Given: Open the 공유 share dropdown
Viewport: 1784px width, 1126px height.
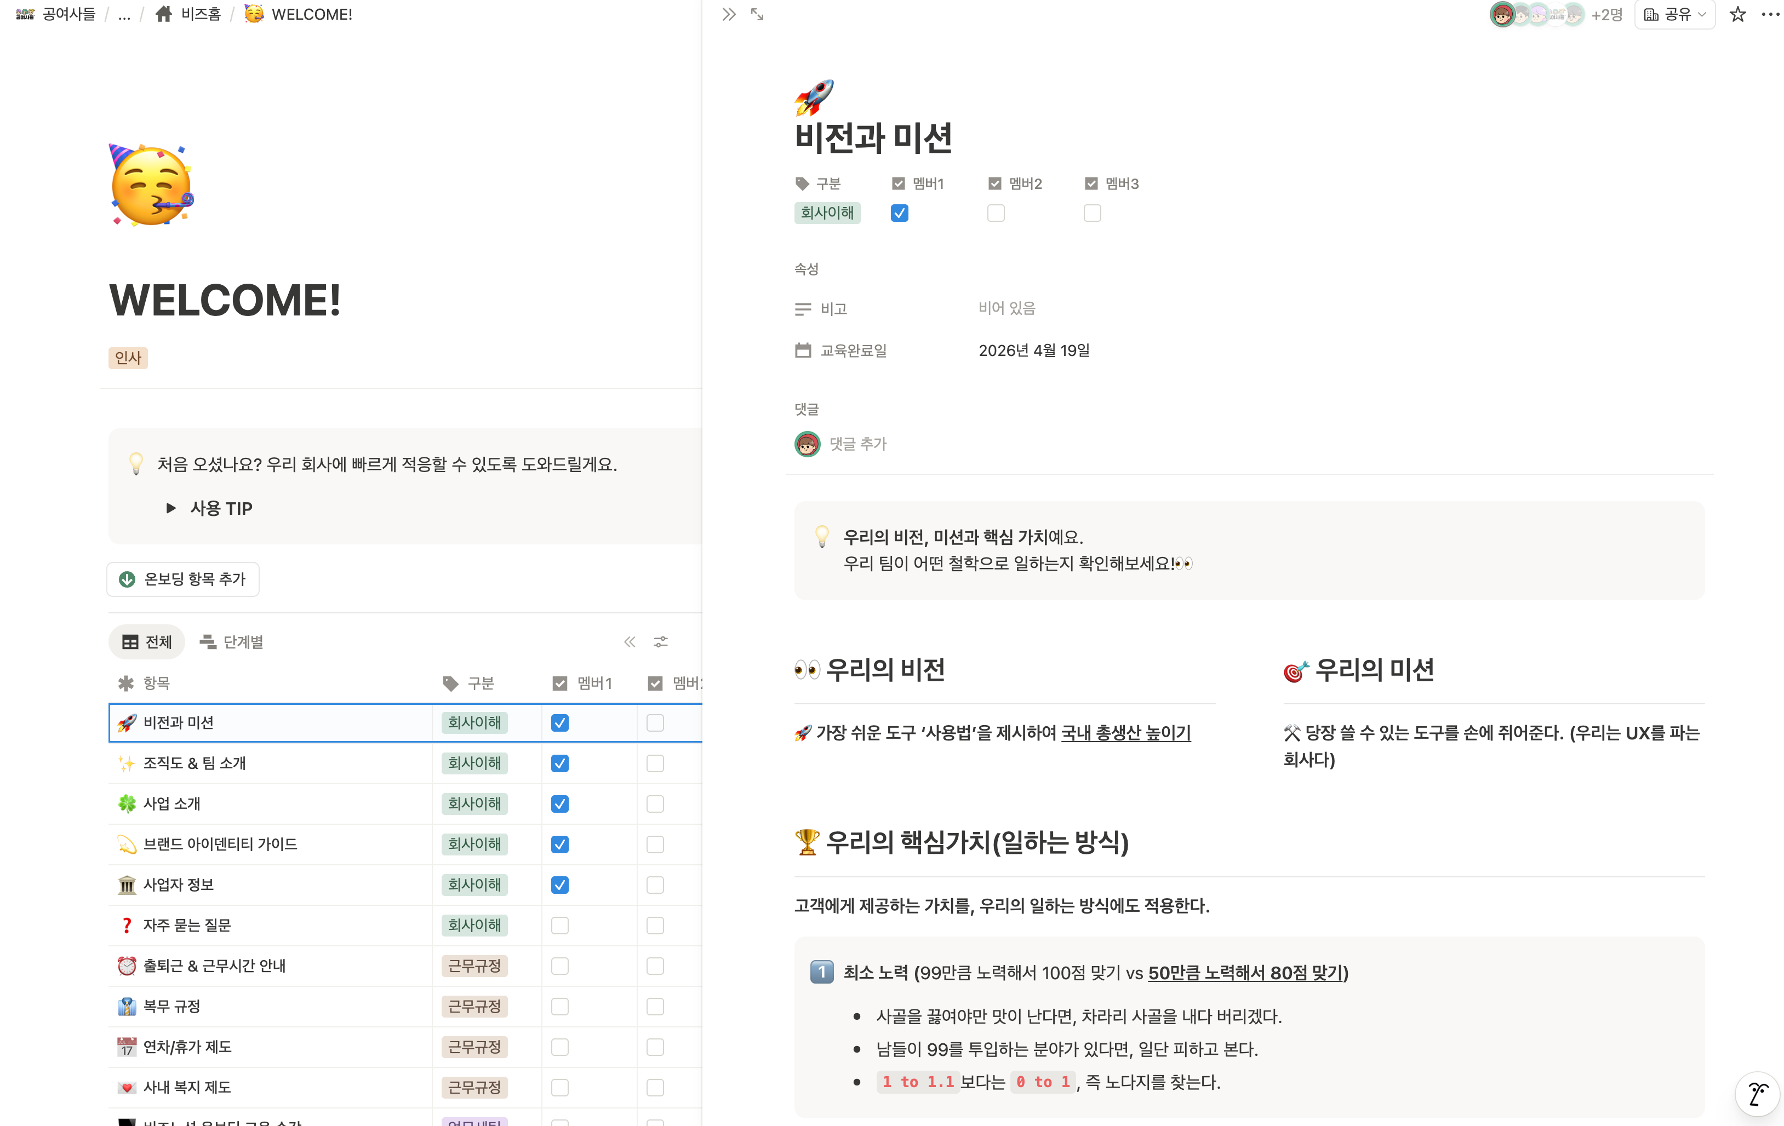Looking at the screenshot, I should [x=1674, y=14].
